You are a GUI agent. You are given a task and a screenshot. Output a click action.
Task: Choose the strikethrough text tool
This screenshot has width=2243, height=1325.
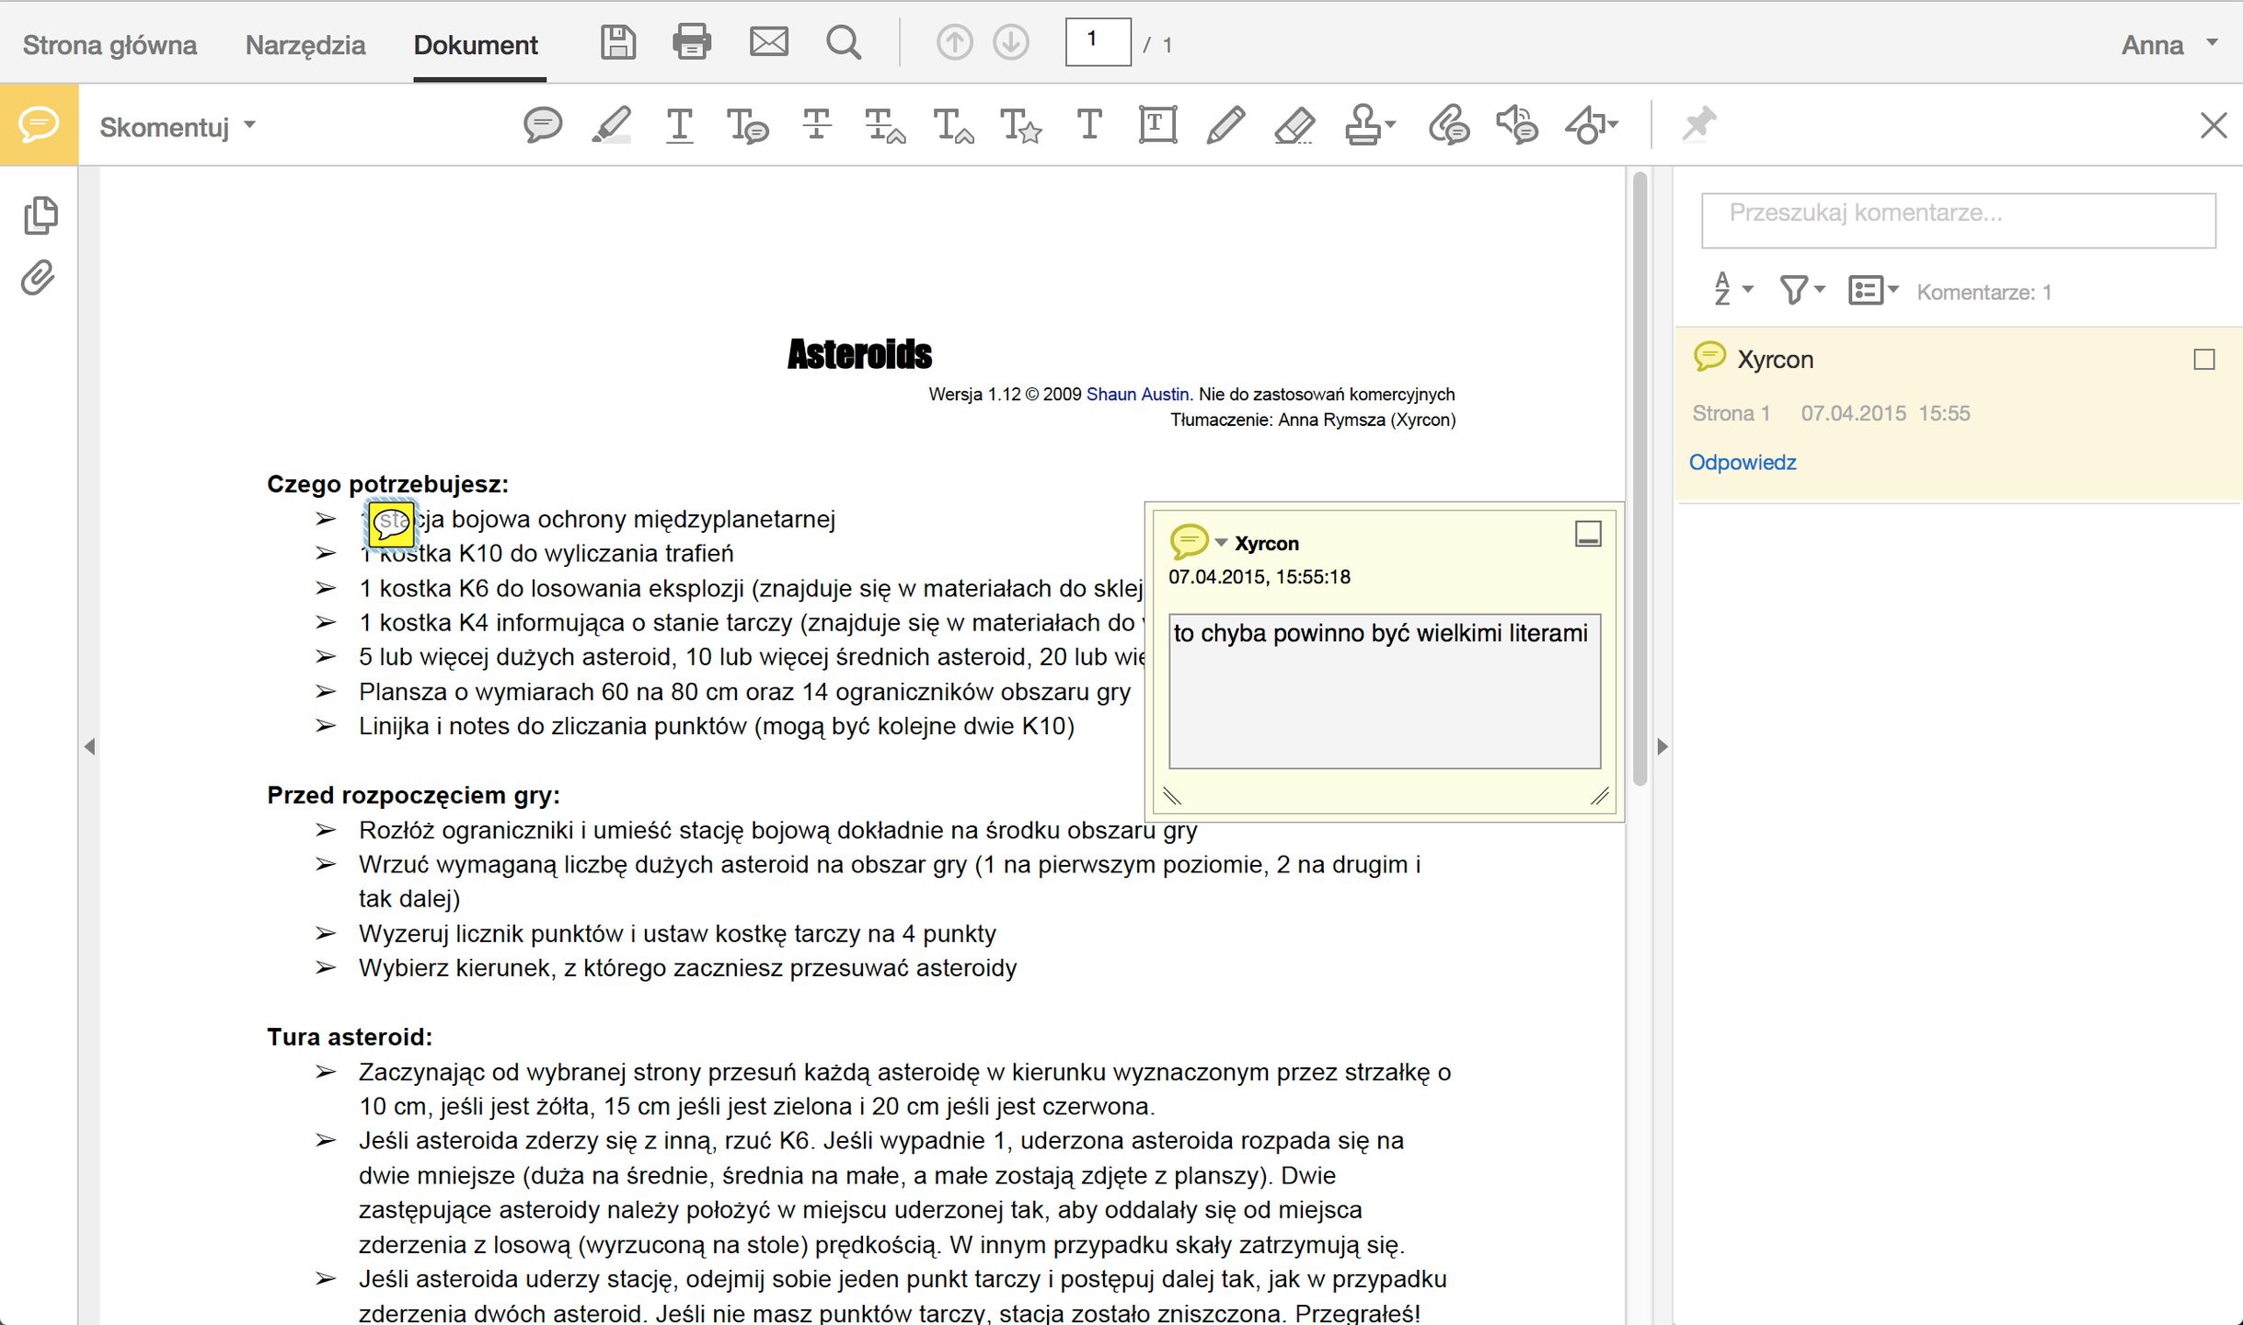(x=816, y=124)
